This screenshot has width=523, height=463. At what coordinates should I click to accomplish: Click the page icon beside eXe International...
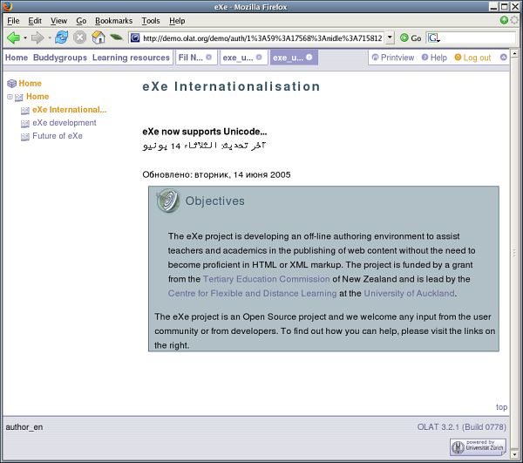25,111
